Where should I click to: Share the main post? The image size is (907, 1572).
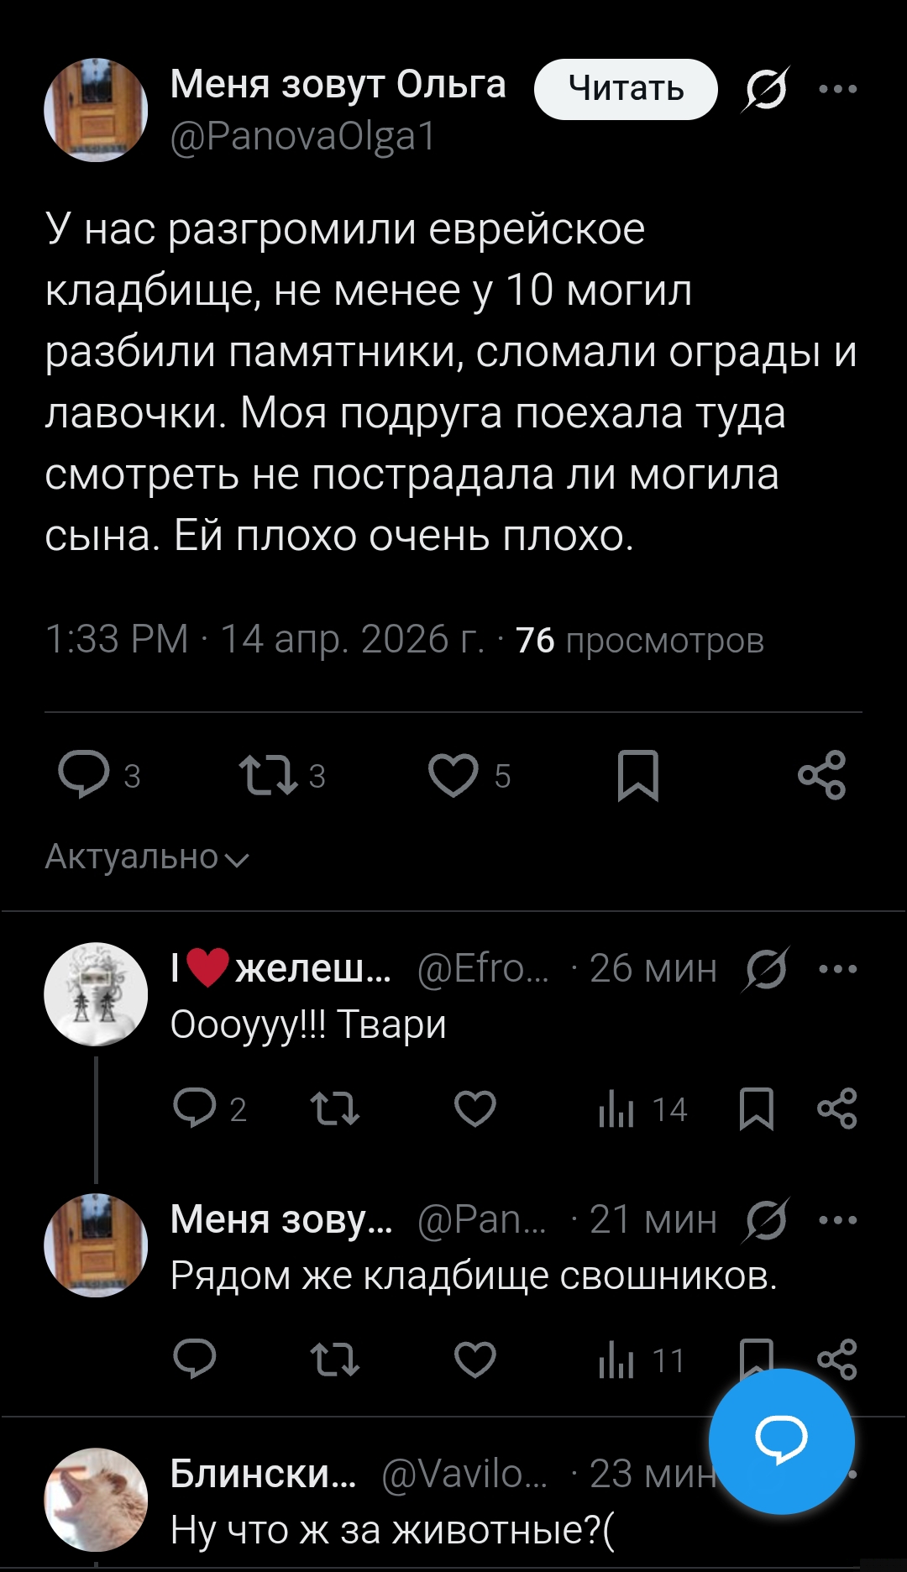pyautogui.click(x=821, y=774)
